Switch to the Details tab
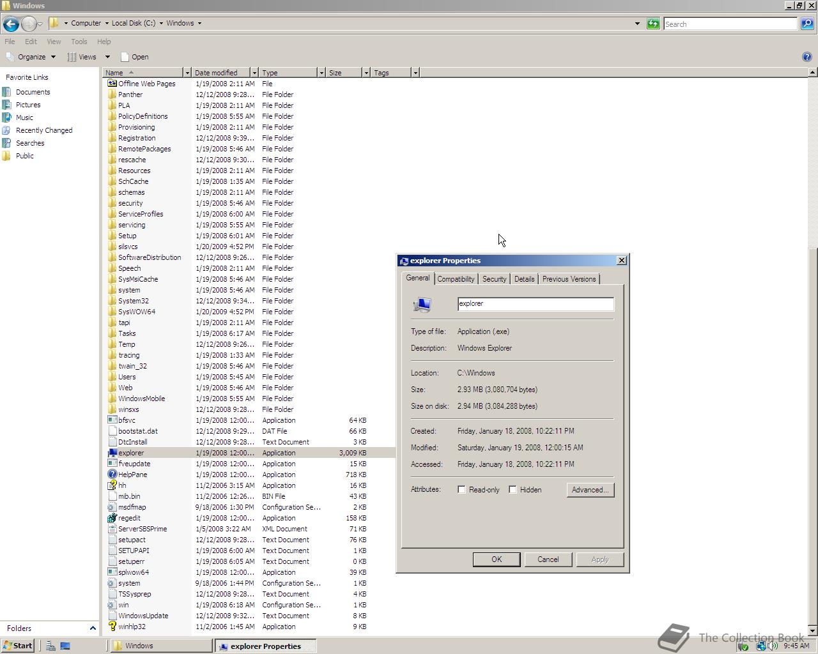Viewport: 818px width, 654px height. point(524,279)
